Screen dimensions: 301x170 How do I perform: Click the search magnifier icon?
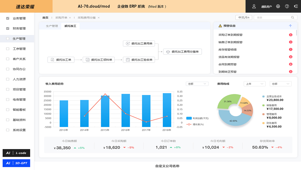pyautogui.click(x=292, y=18)
